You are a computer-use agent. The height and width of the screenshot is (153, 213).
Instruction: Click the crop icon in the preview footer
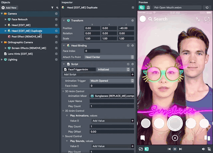[209, 149]
